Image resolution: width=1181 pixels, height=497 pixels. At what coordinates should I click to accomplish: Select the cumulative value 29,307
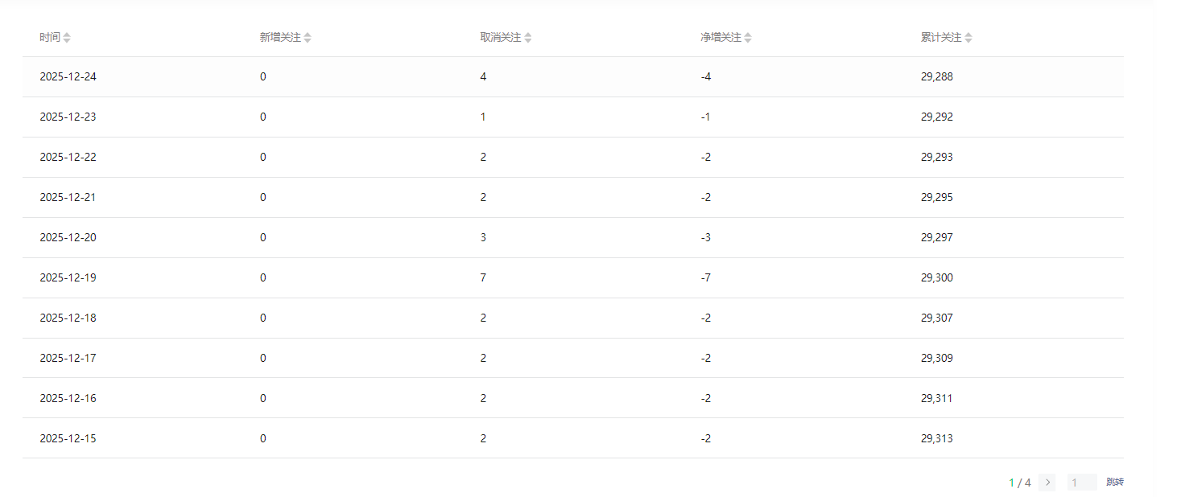point(936,318)
